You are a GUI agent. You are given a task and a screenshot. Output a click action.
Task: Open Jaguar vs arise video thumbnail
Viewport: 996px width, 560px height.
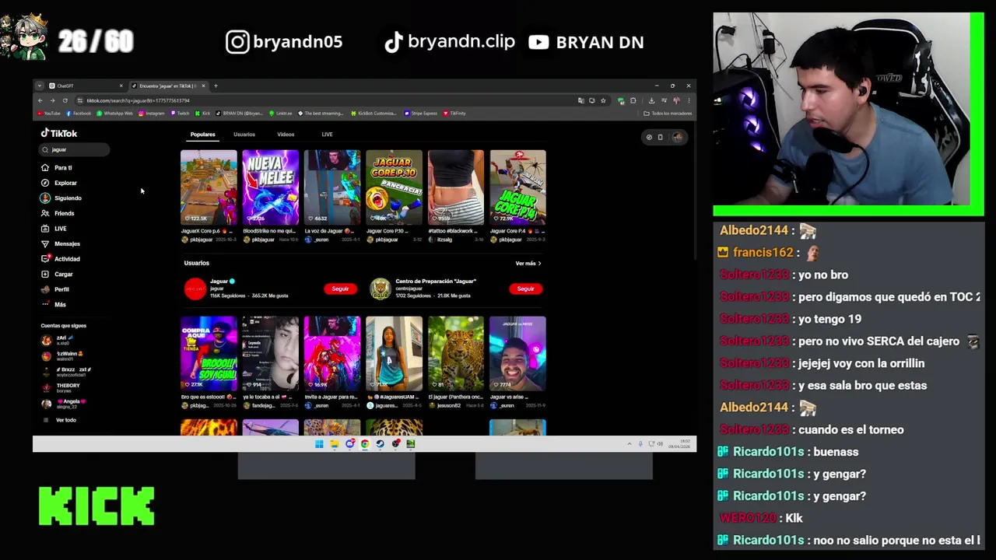tap(517, 353)
